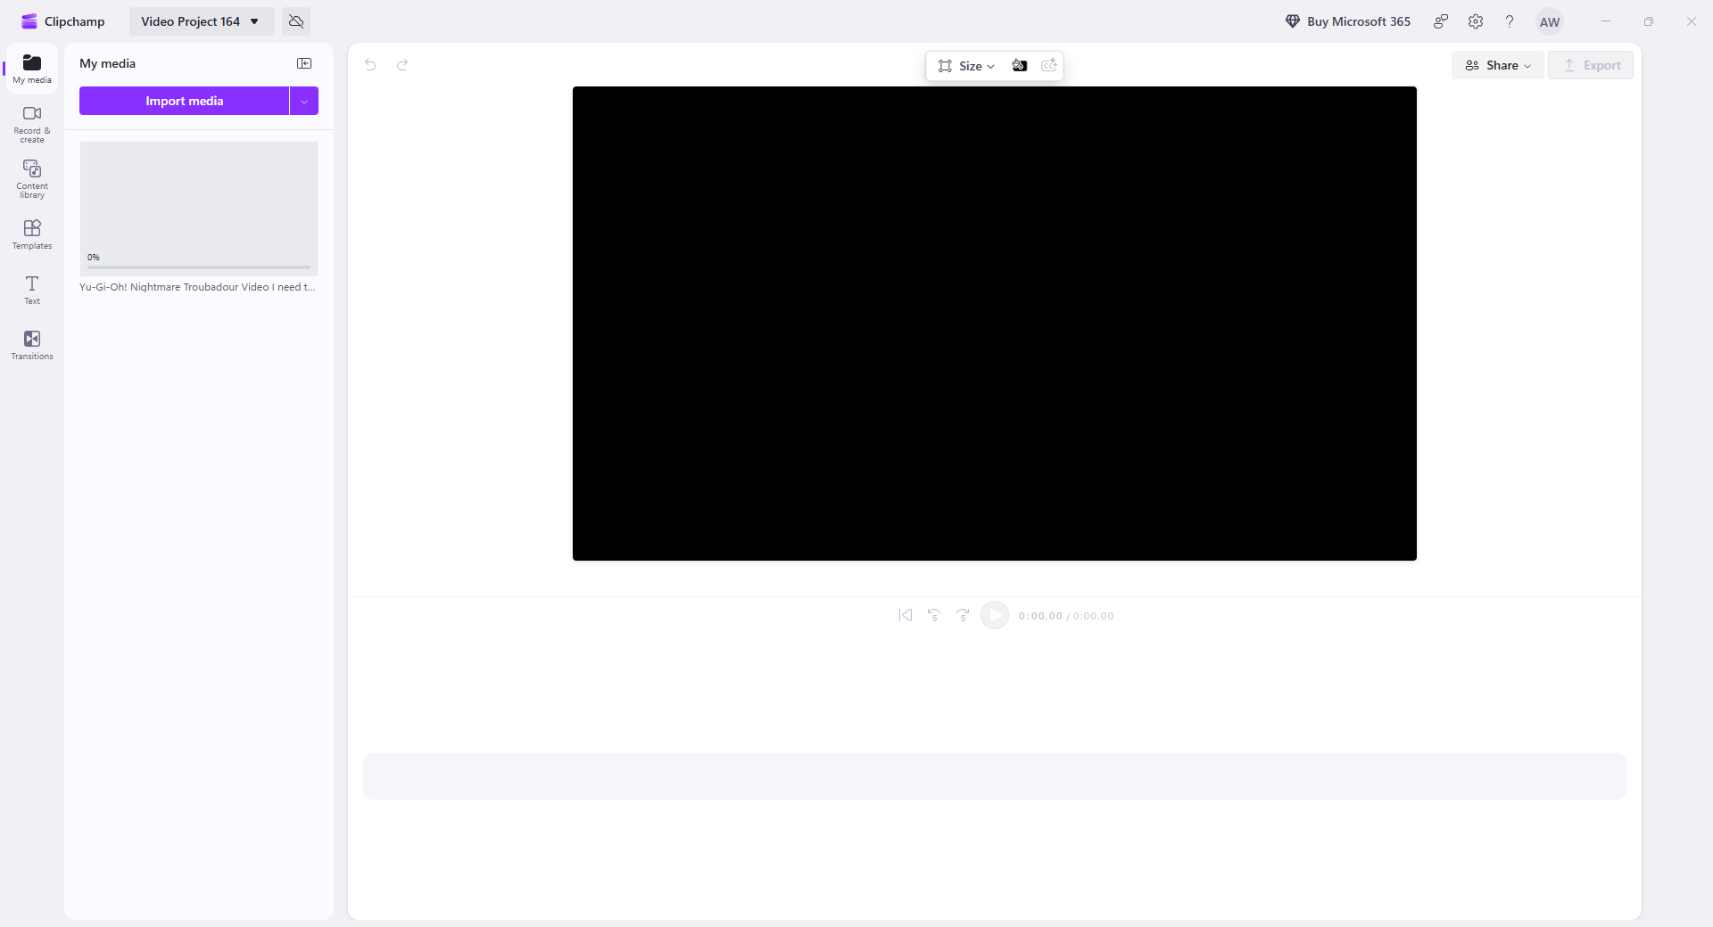1713x927 pixels.
Task: Click the black video preview canvas
Action: point(995,324)
